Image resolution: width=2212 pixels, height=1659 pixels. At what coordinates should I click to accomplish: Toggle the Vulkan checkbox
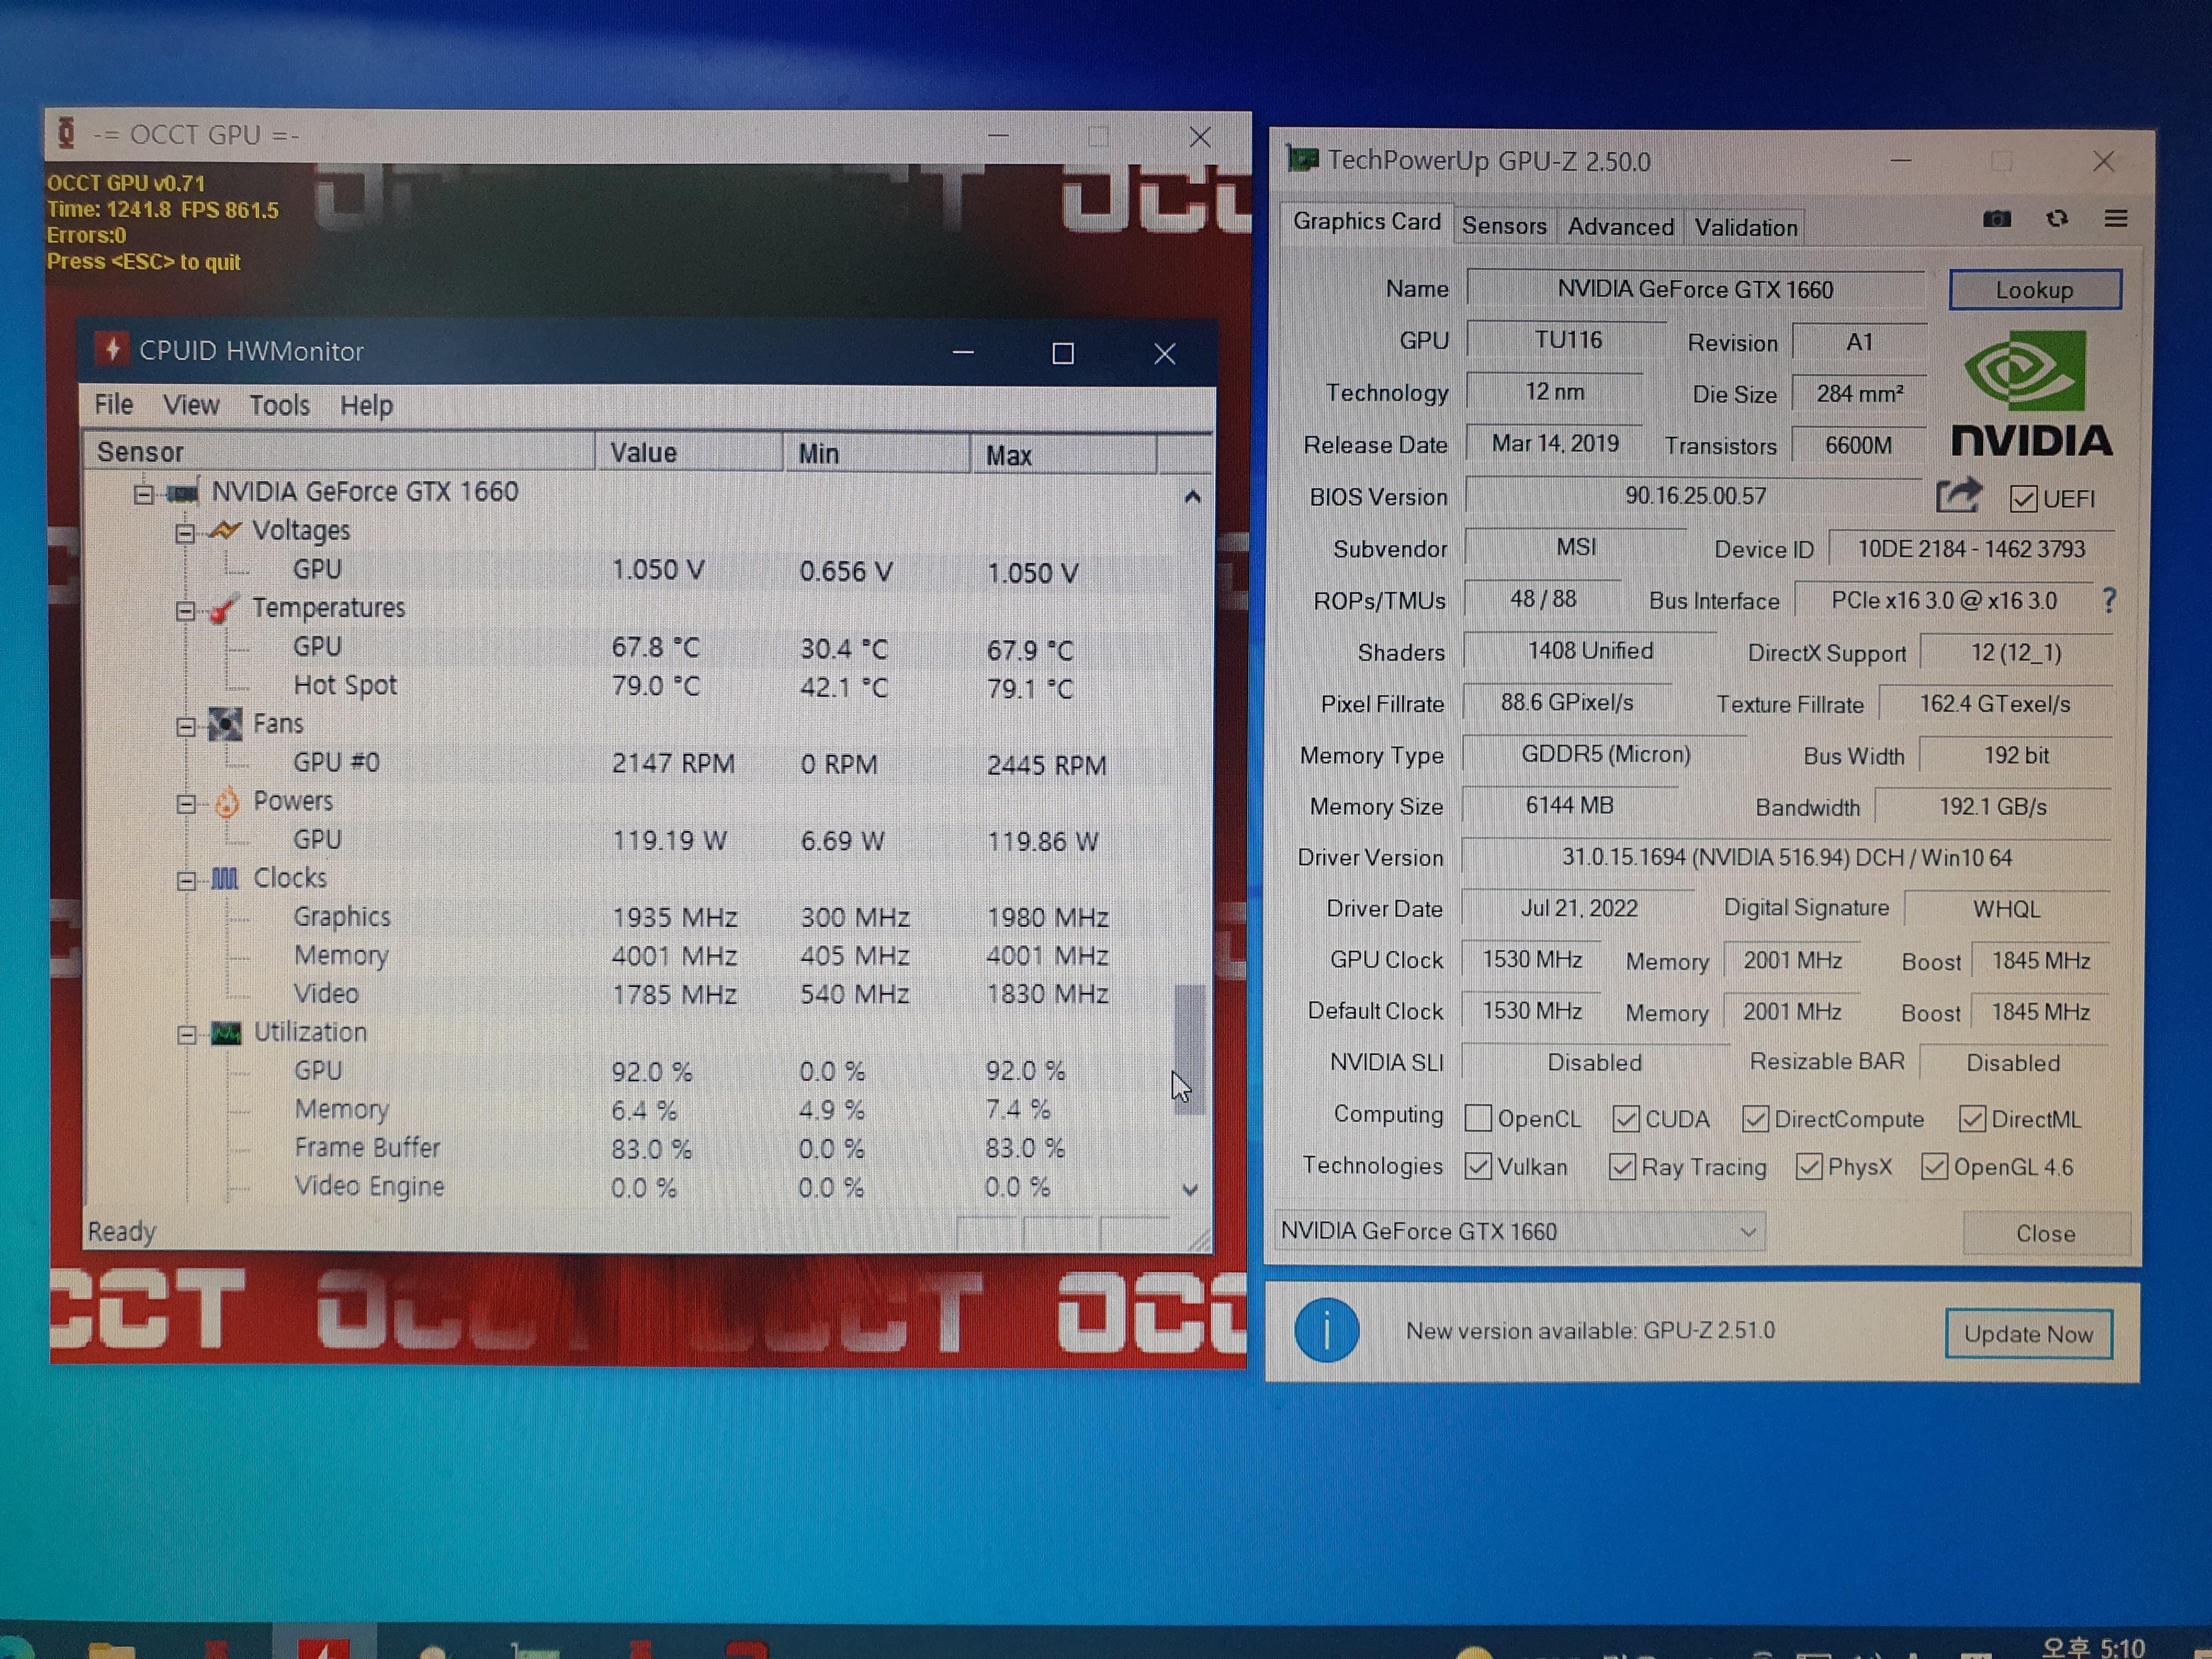tap(1478, 1166)
